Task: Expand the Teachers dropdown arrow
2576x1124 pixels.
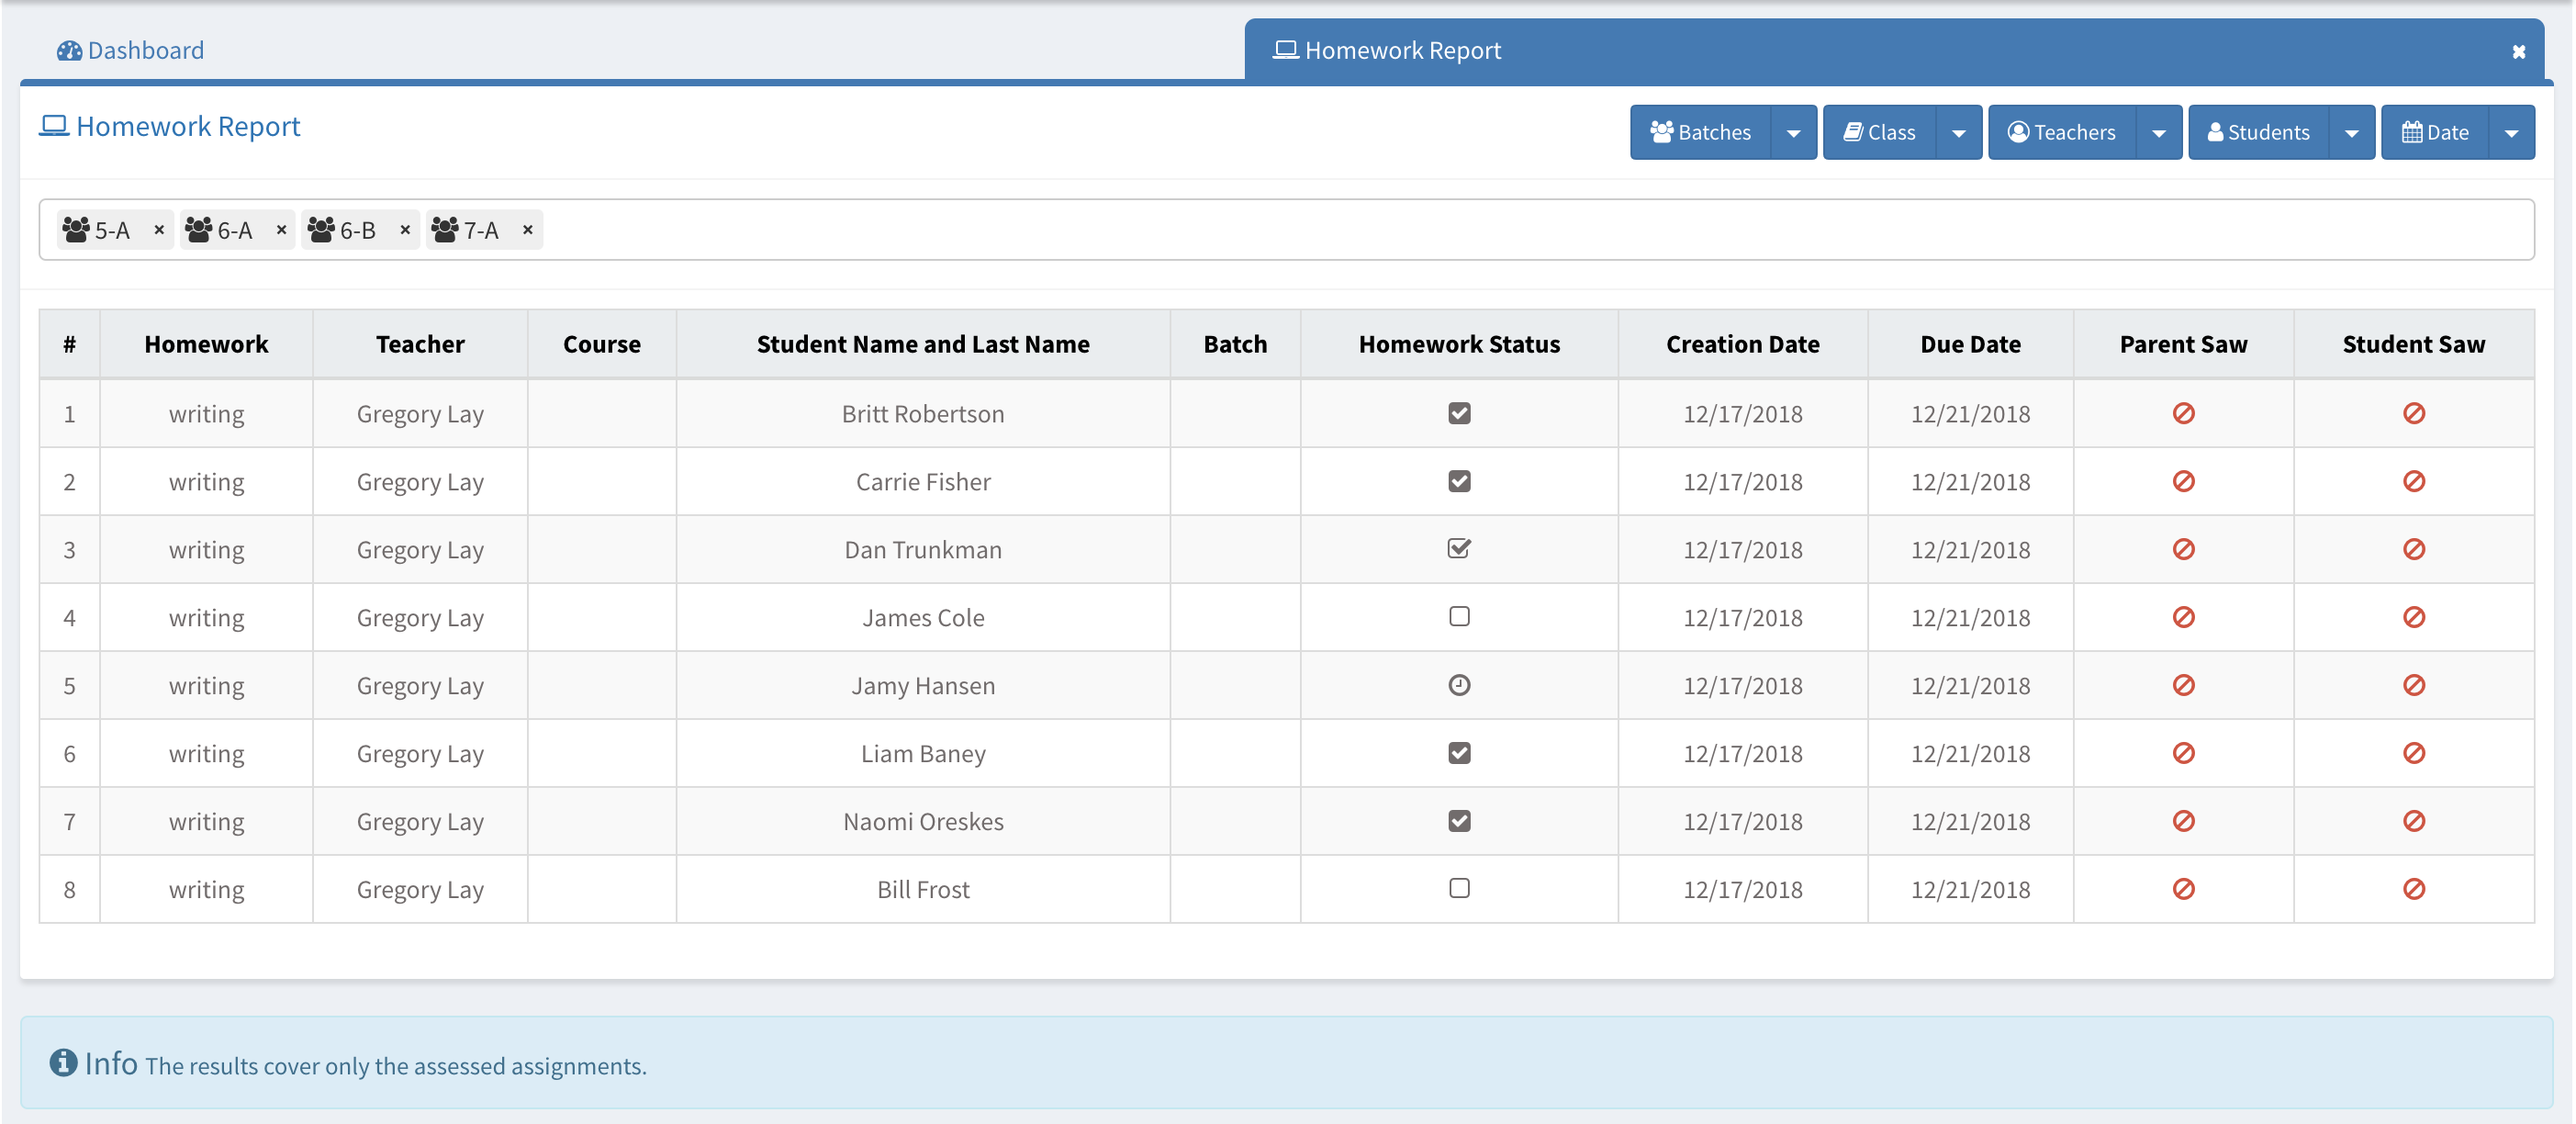Action: [2158, 132]
